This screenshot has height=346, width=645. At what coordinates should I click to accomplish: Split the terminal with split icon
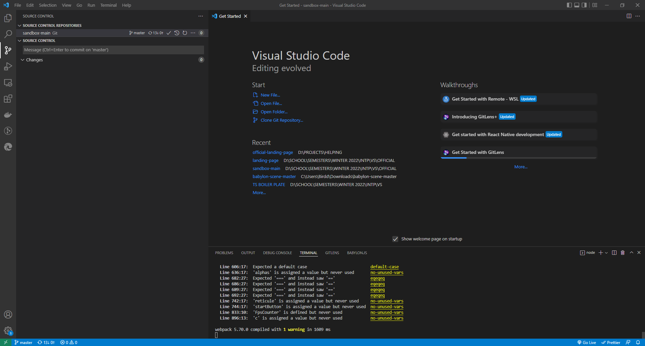[x=614, y=253]
